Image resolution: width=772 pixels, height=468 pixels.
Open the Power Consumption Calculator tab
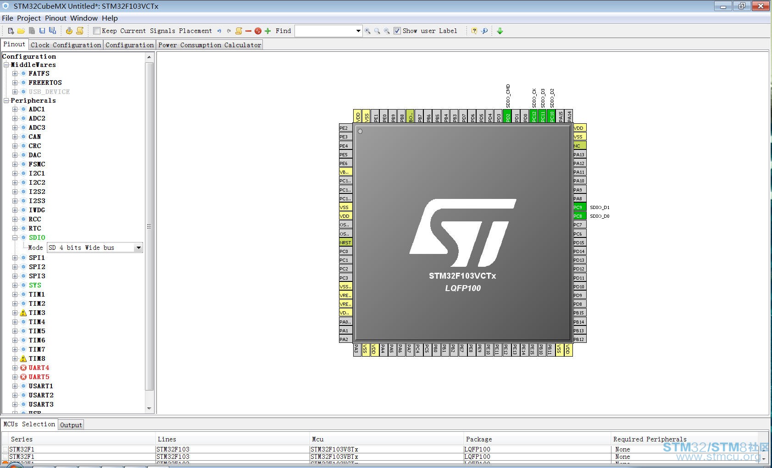(x=210, y=45)
